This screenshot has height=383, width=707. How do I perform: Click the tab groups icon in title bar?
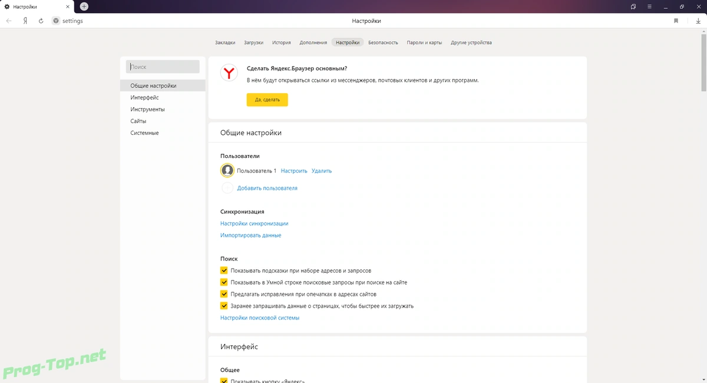coord(633,6)
